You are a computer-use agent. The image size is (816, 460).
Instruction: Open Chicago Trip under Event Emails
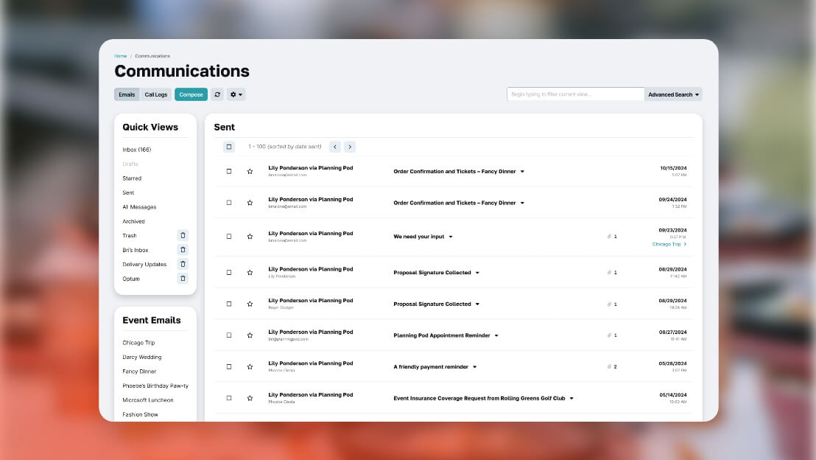[139, 343]
